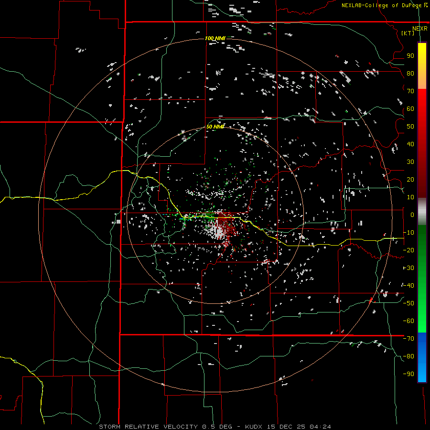This screenshot has height=430, width=430.
Task: Select the 60 value on velocity scale
Action: (410, 109)
